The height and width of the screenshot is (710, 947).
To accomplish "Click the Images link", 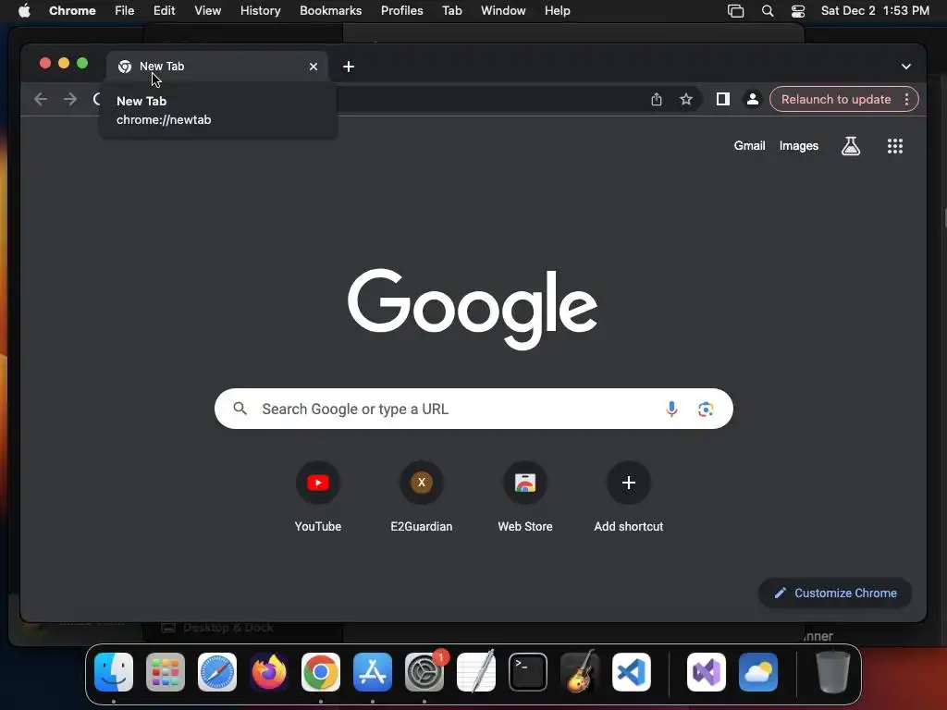I will coord(798,145).
